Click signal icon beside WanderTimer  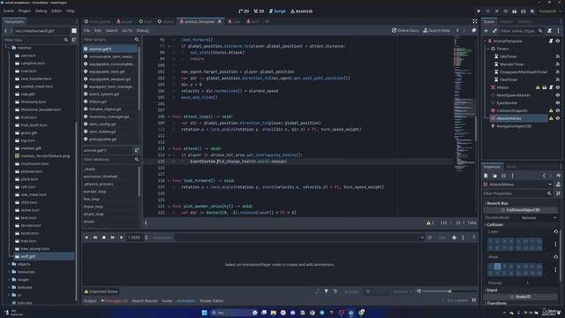coord(557,64)
